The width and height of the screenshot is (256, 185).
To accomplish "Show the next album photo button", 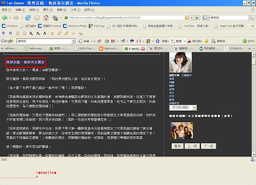I will [x=208, y=146].
